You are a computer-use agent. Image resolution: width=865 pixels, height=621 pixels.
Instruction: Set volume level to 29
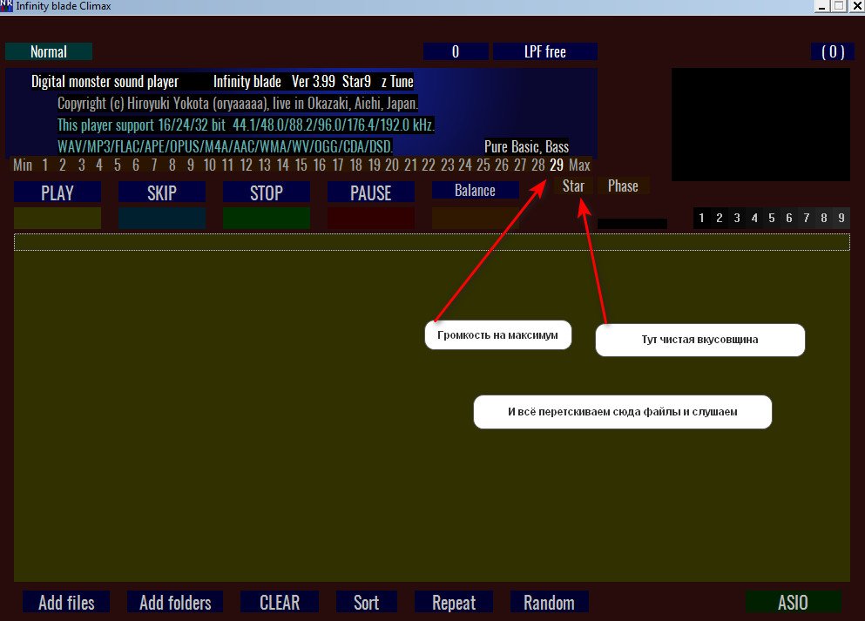click(x=557, y=165)
